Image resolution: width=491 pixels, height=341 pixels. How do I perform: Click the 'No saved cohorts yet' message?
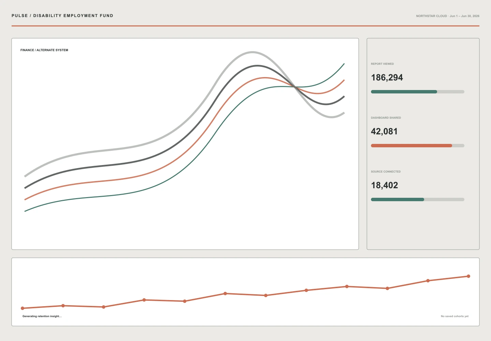455,316
